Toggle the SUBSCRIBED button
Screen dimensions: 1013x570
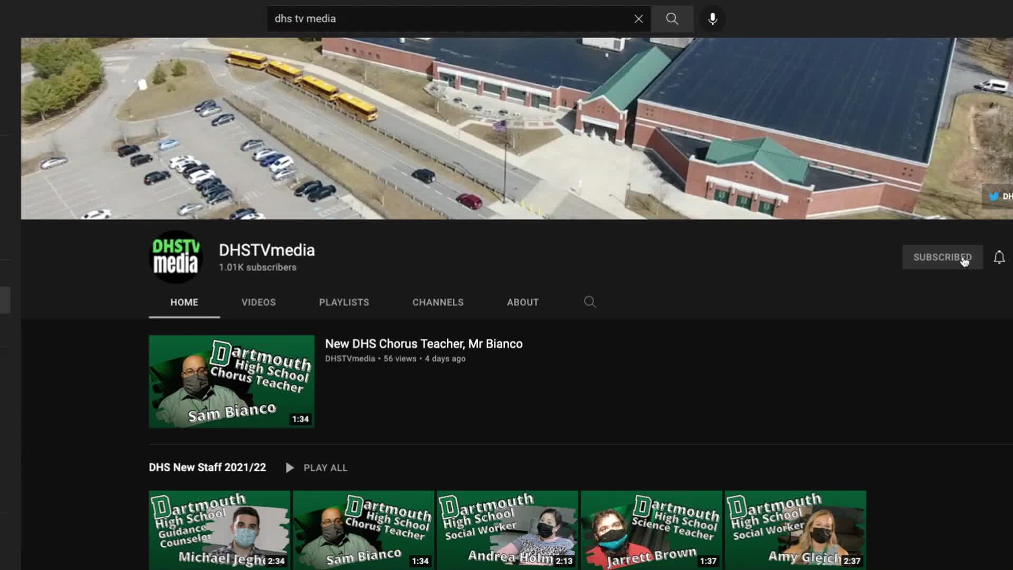click(x=942, y=257)
